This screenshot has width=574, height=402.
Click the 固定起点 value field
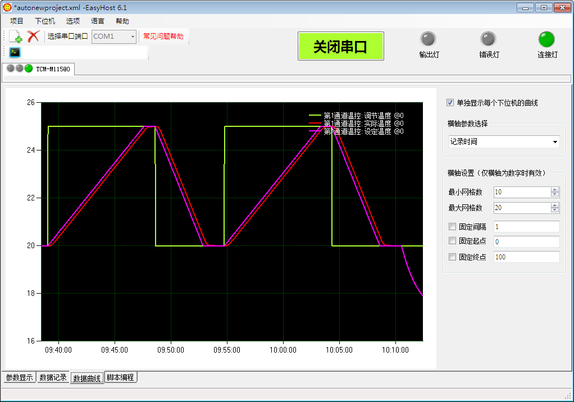coord(526,241)
